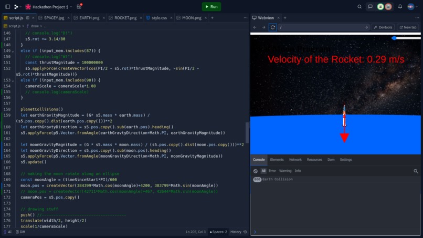Go forward in the Webview browser
Viewport: 423px width, 238px height.
[263, 27]
